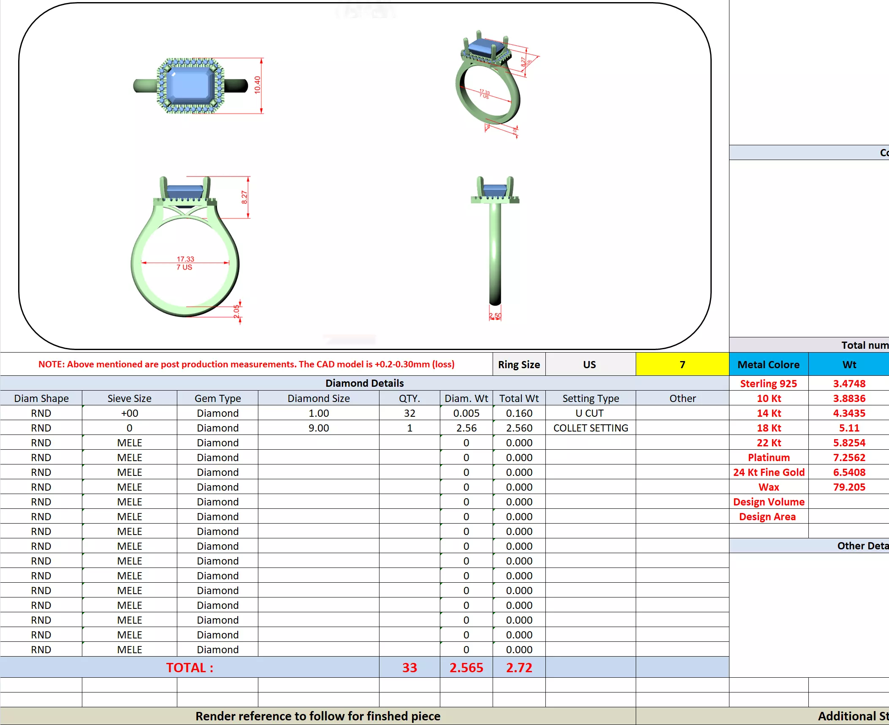
Task: Select the Diamond Size cell with 9.00
Action: (x=318, y=428)
